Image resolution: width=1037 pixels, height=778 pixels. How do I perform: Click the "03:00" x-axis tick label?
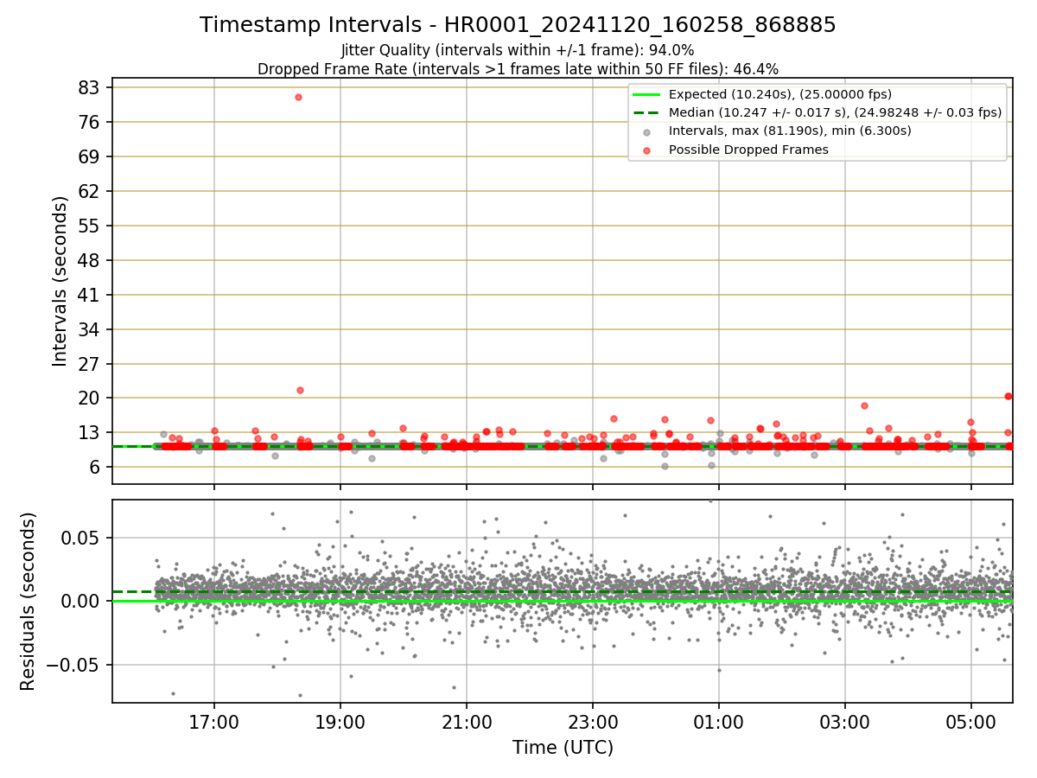click(845, 721)
